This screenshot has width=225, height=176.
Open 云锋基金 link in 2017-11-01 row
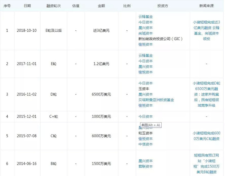(x=145, y=56)
